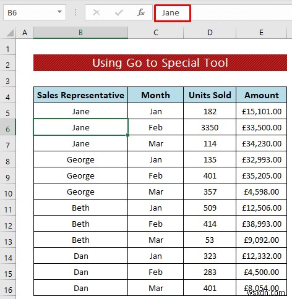Click the Enter checkmark icon in formula bar
This screenshot has height=299, width=292.
pos(119,12)
